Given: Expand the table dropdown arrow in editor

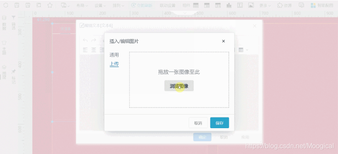Looking at the screenshot, I should coord(247,50).
